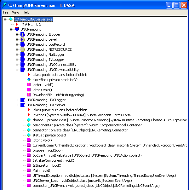
Task: Open the File menu
Action: tap(6, 12)
